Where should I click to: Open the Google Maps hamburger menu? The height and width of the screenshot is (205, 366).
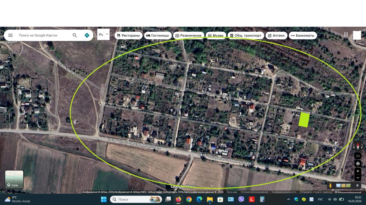(x=11, y=35)
